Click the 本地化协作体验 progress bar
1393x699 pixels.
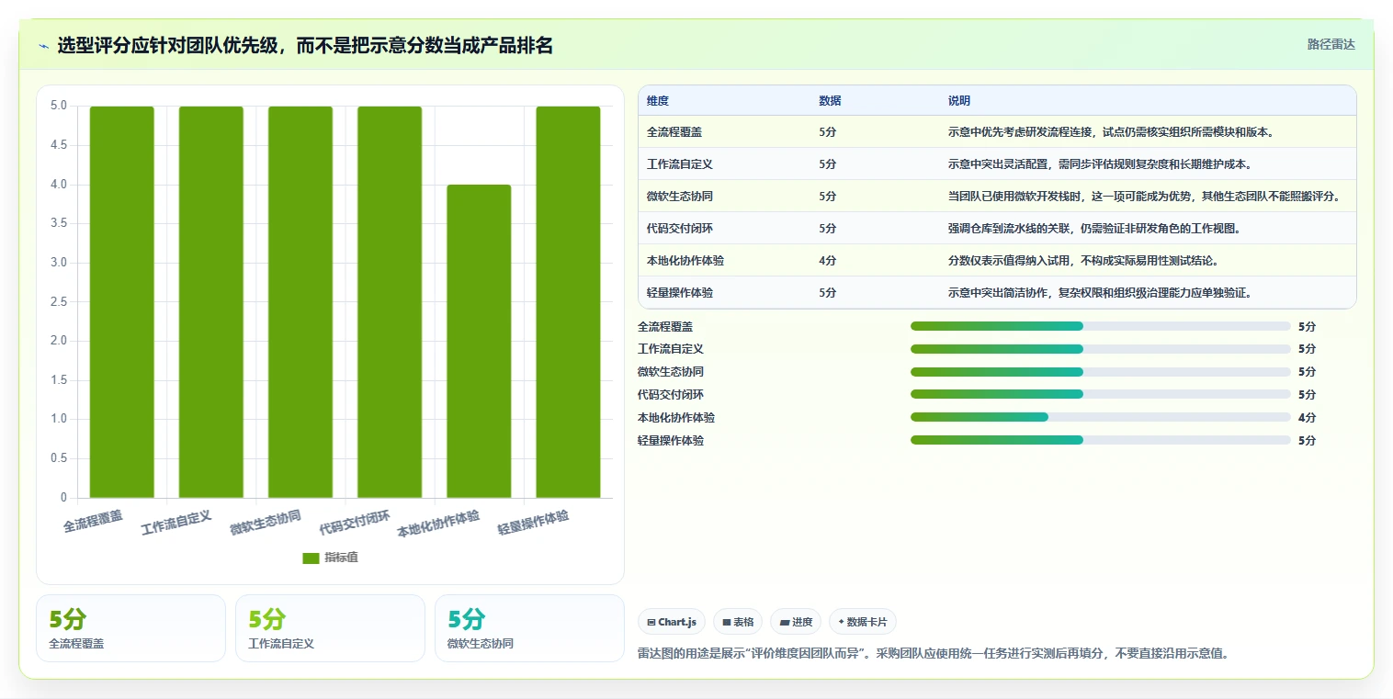click(1101, 417)
